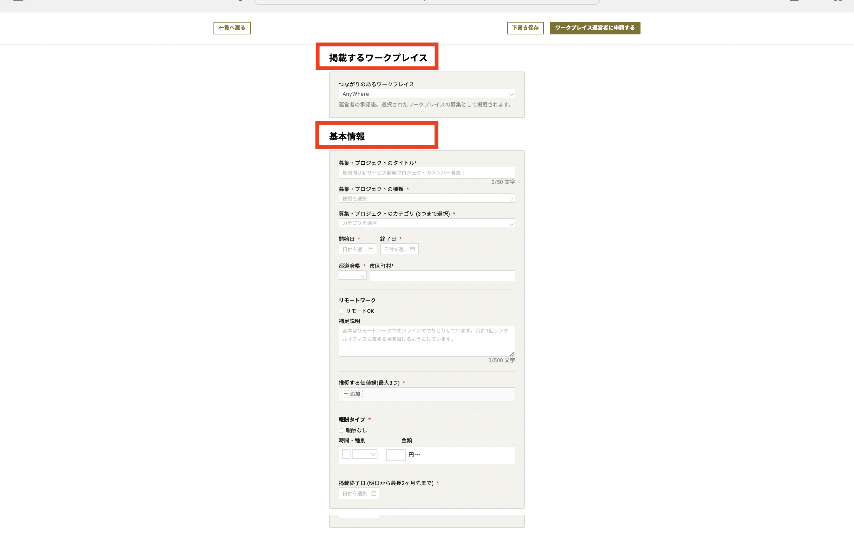
Task: Enable the リモートOK checkbox
Action: (341, 311)
